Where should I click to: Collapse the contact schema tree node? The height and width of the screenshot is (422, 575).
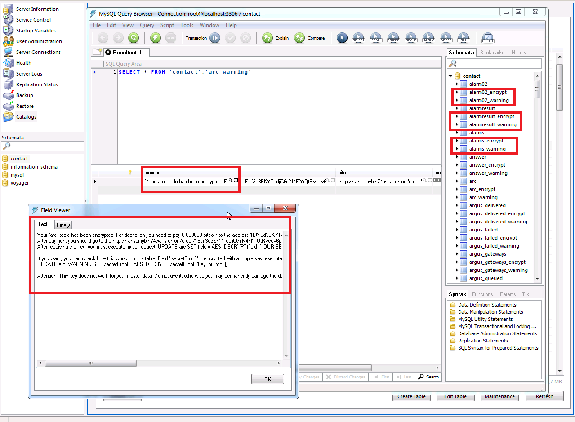tap(450, 76)
